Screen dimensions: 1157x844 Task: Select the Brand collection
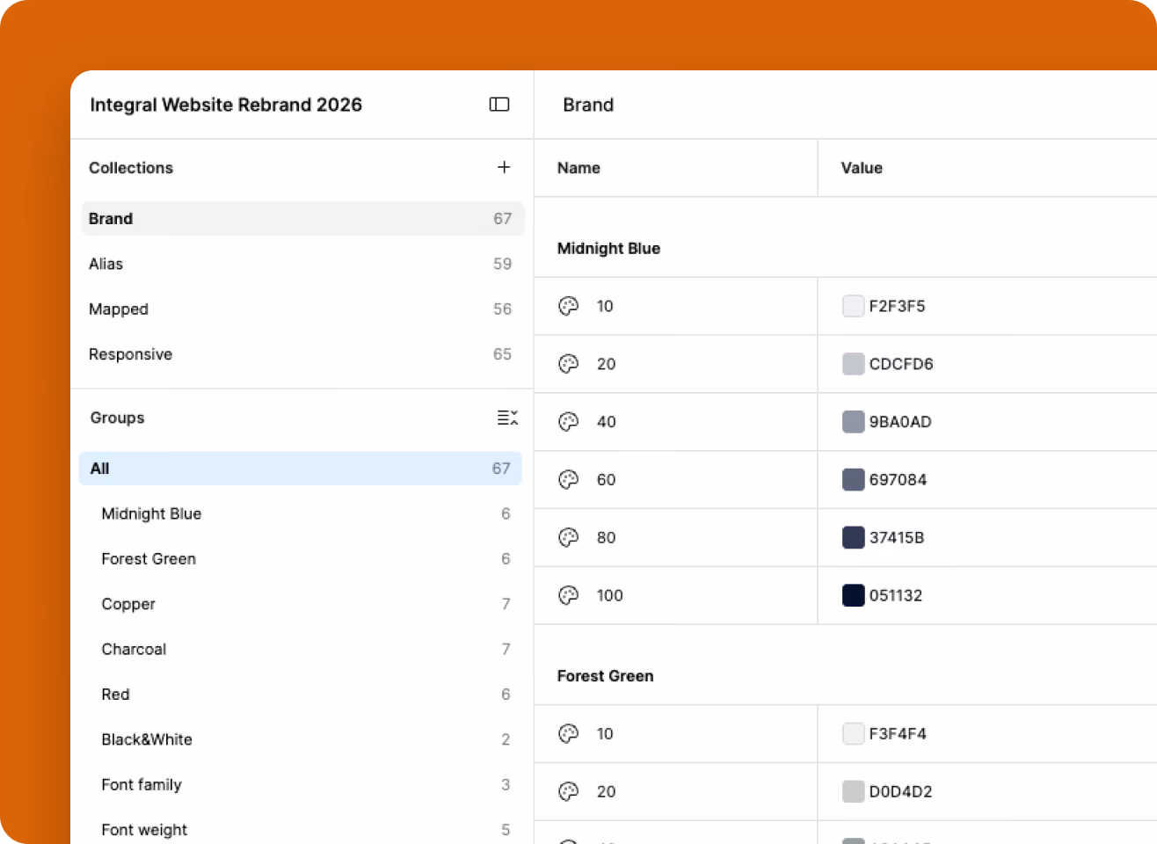click(302, 219)
